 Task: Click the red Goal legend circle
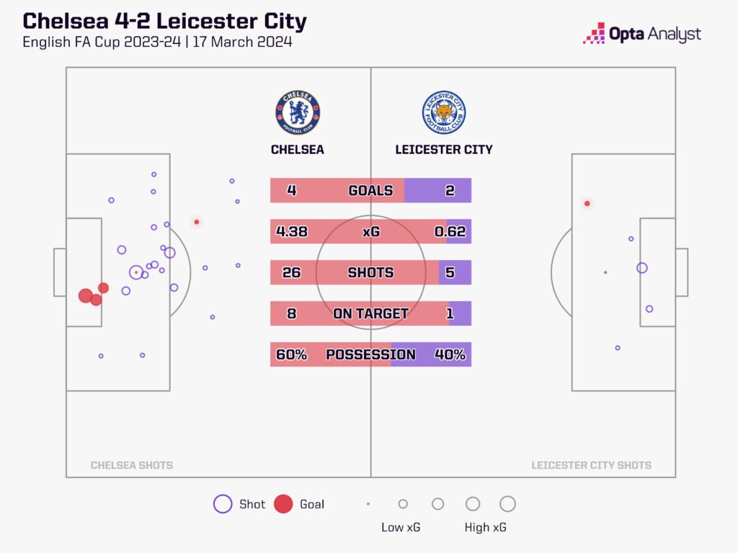[x=283, y=504]
